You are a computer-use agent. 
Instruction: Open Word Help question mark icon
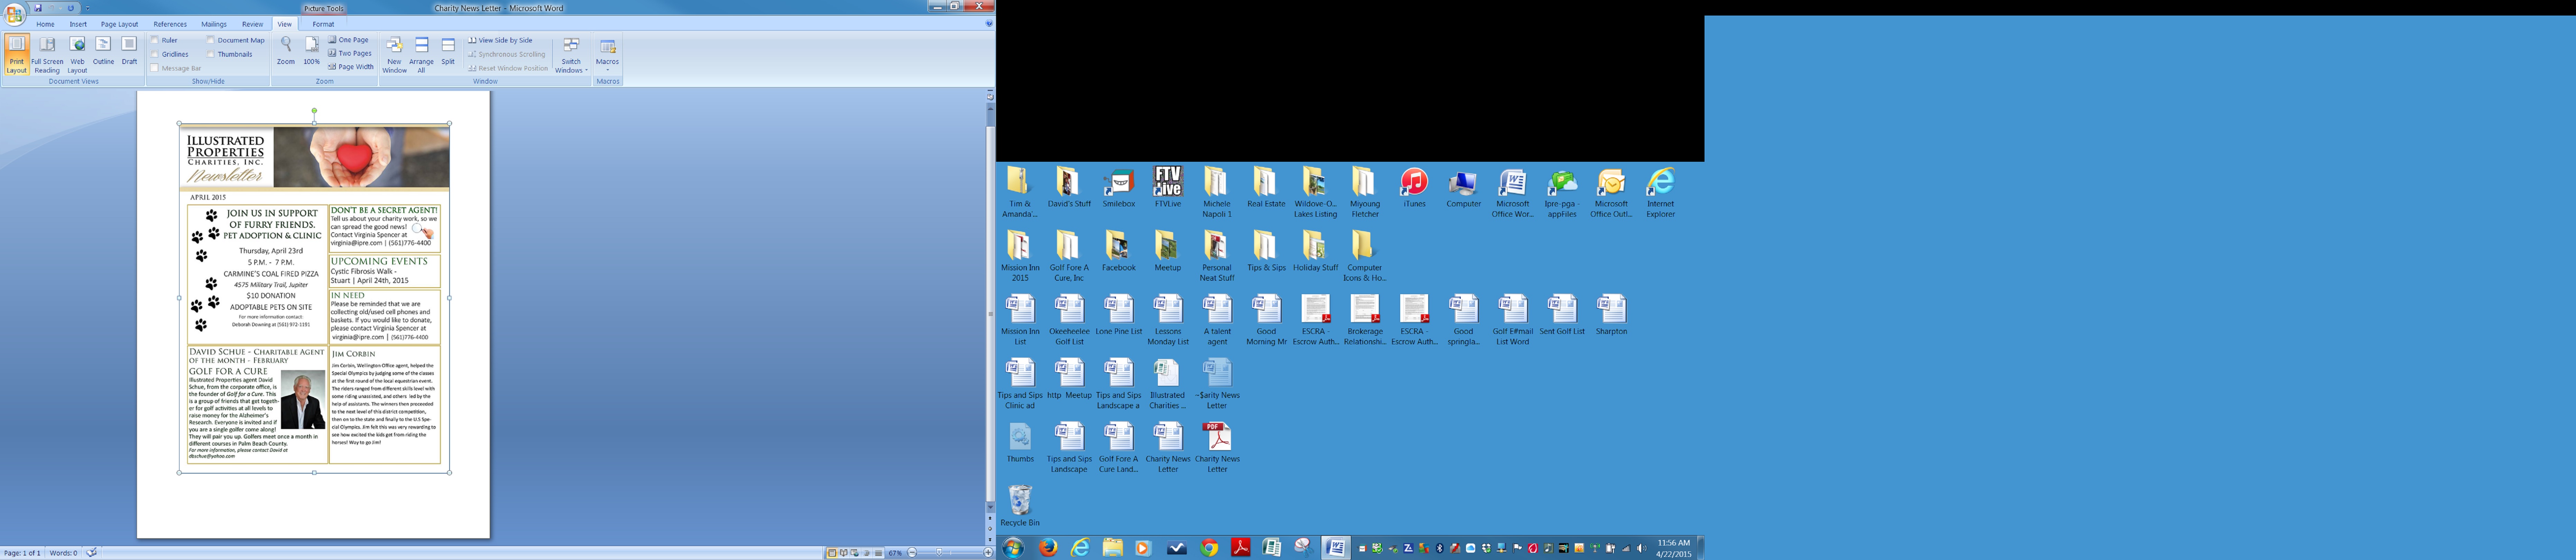coord(989,24)
